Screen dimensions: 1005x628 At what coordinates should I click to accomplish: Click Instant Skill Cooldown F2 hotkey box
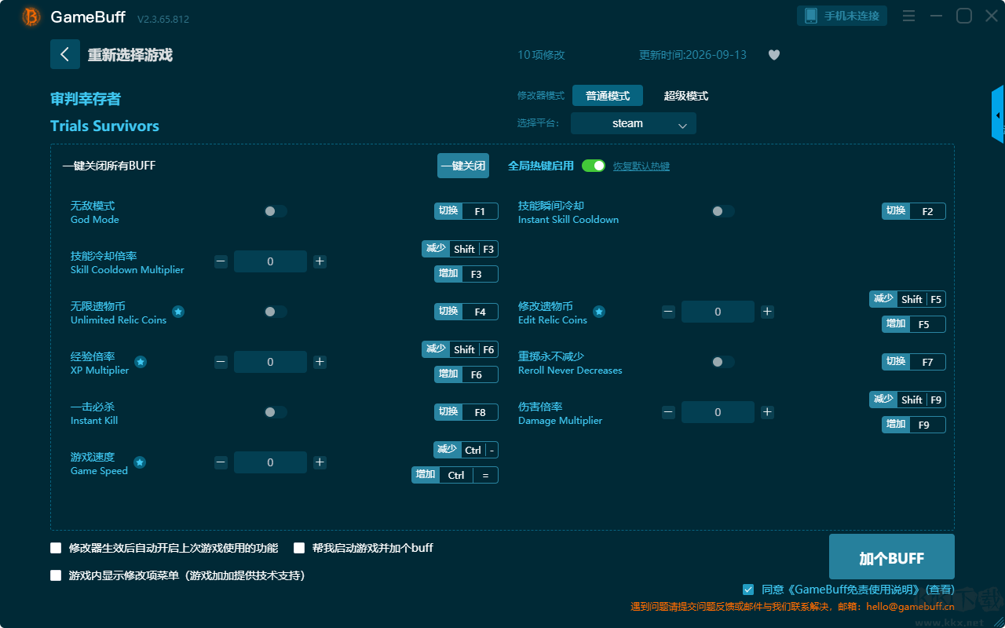914,211
